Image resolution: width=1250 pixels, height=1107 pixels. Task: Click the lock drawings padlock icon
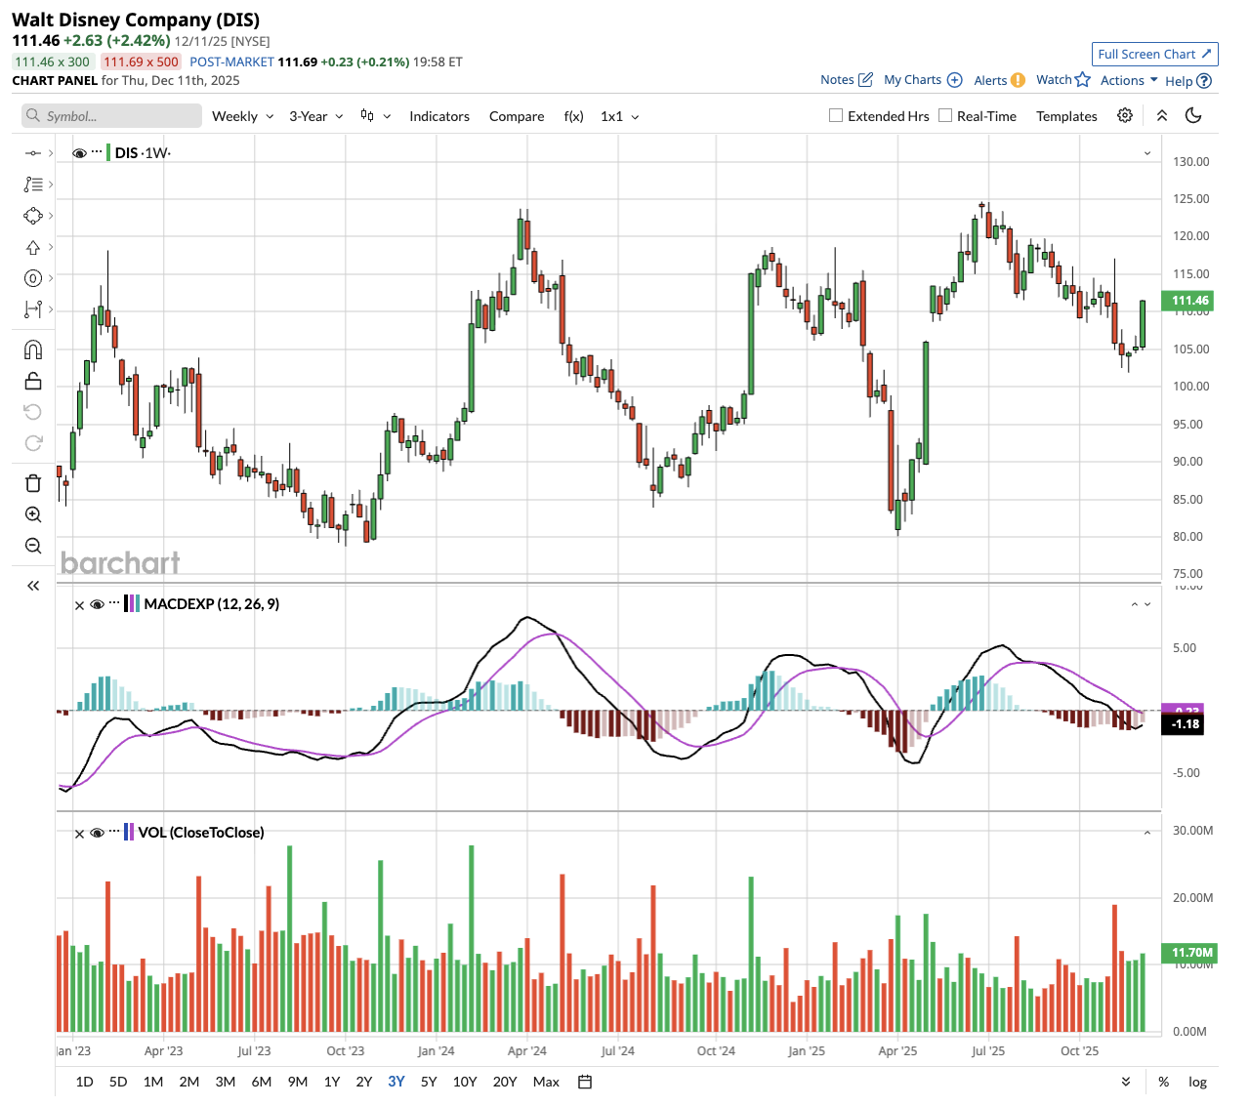click(33, 381)
